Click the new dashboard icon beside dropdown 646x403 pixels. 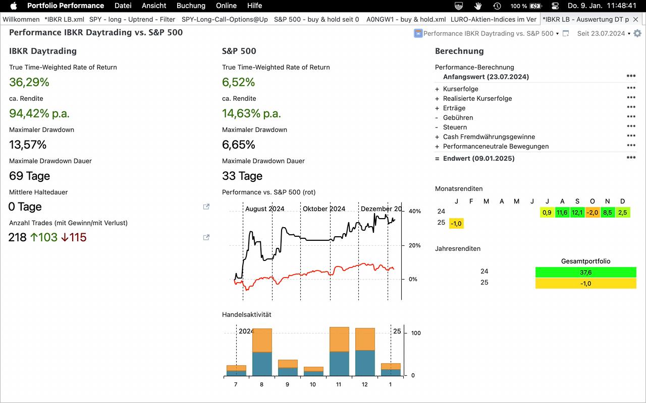pyautogui.click(x=566, y=33)
